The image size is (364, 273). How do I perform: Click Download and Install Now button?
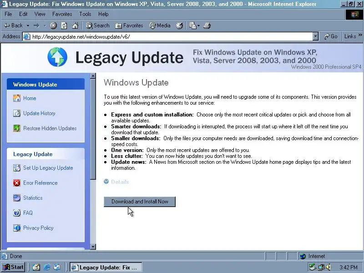(140, 202)
